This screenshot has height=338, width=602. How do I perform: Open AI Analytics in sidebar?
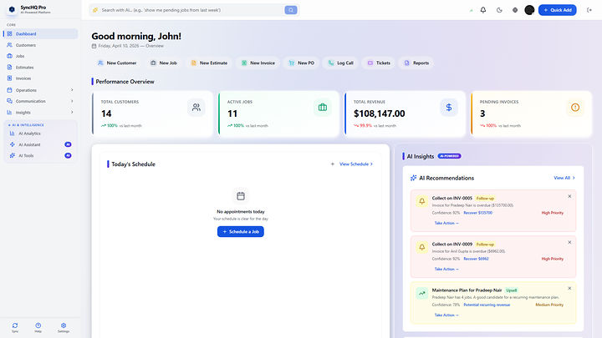[41, 134]
